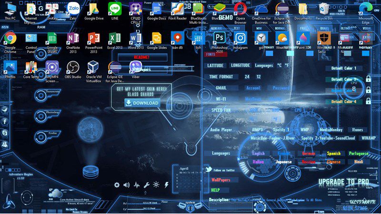Launch OBS Studio from the desktop
Image resolution: width=381 pixels, height=214 pixels.
coord(73,70)
